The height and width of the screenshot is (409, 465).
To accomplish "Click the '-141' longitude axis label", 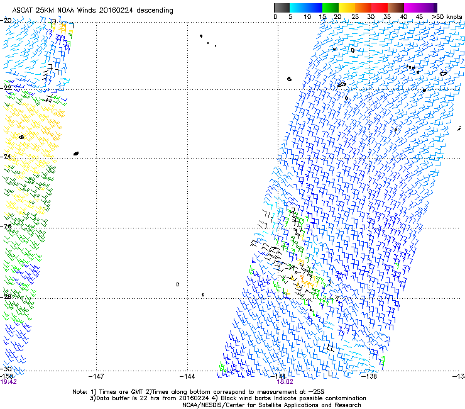I will click(278, 377).
